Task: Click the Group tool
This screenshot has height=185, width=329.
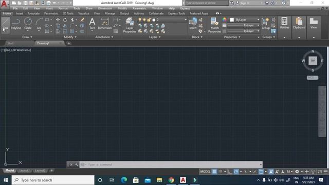Action: coord(265,24)
